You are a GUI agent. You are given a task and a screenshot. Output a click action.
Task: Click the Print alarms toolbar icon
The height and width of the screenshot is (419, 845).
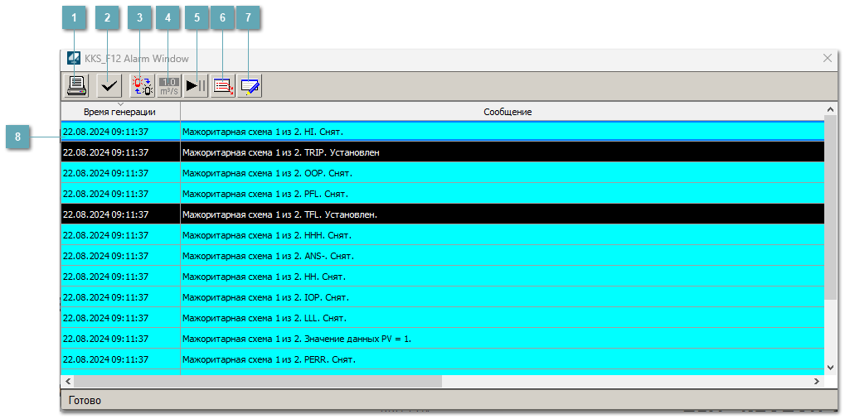pyautogui.click(x=77, y=85)
